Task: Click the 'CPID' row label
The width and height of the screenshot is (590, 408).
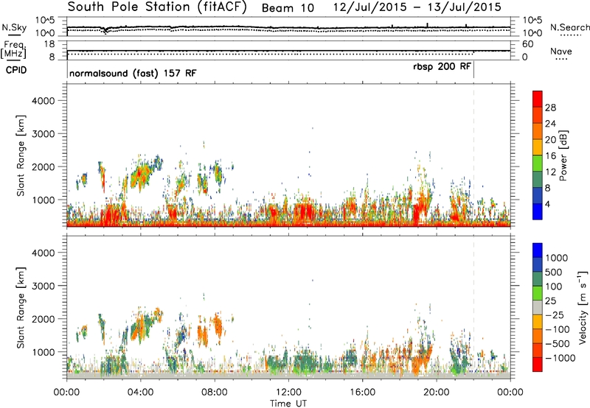Action: (x=16, y=70)
